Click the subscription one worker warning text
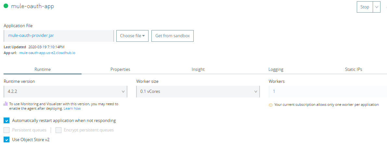Viewport: 387px width, 145px height. (326, 105)
